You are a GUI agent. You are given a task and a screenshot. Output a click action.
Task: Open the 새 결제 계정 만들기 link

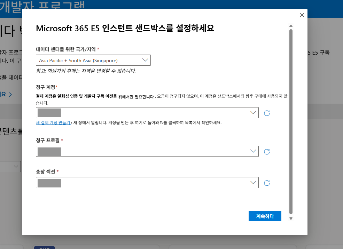[53, 122]
